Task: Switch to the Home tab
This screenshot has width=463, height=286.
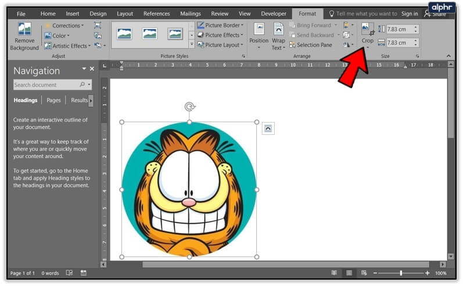Action: coord(48,14)
